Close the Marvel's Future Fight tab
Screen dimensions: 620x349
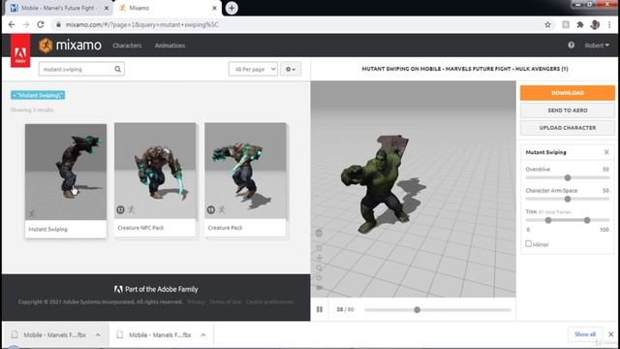point(107,8)
